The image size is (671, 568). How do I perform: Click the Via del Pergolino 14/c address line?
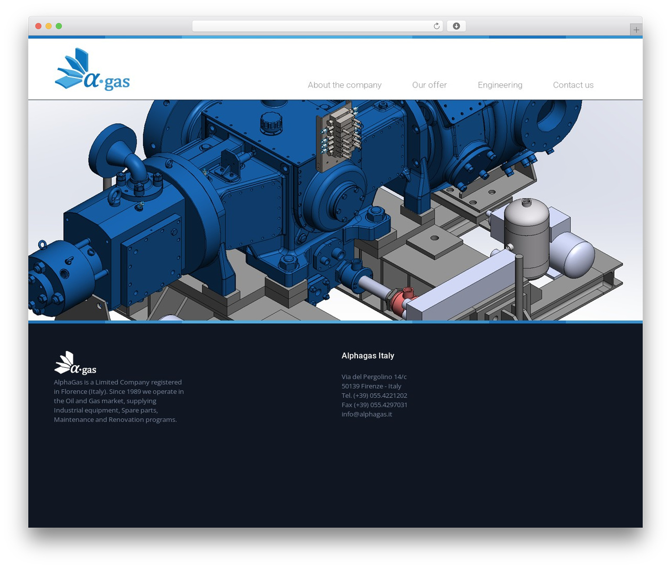374,377
